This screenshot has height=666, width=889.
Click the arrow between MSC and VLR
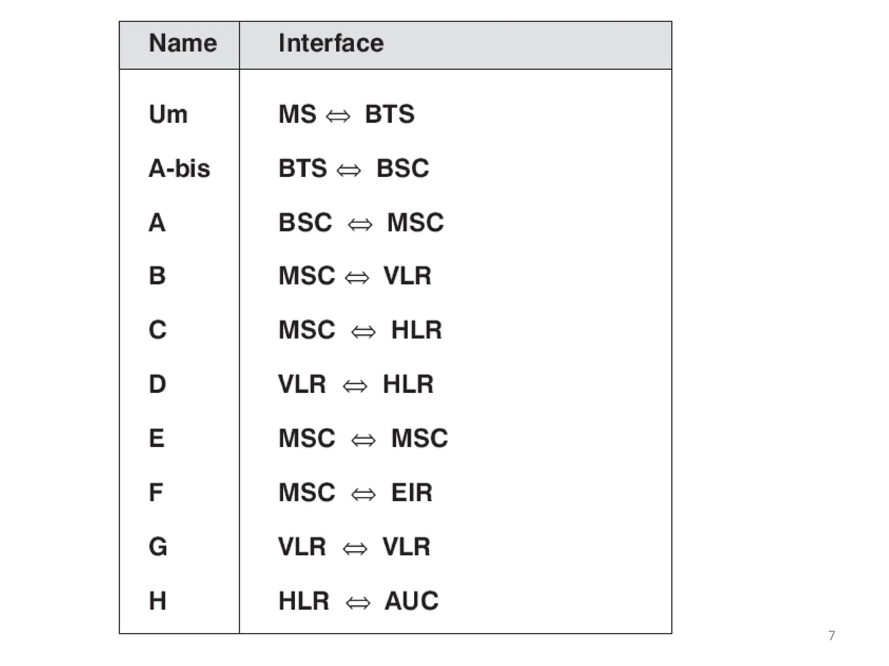pyautogui.click(x=357, y=278)
